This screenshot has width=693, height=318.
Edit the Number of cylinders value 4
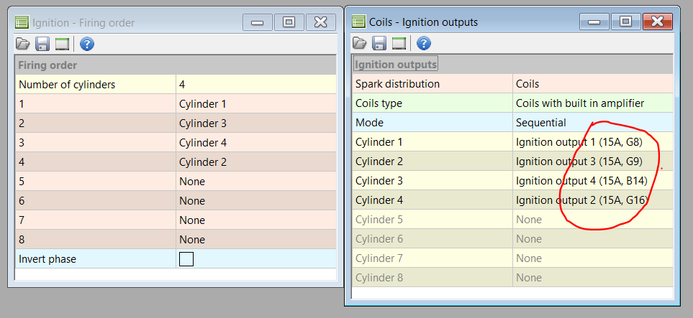[255, 85]
